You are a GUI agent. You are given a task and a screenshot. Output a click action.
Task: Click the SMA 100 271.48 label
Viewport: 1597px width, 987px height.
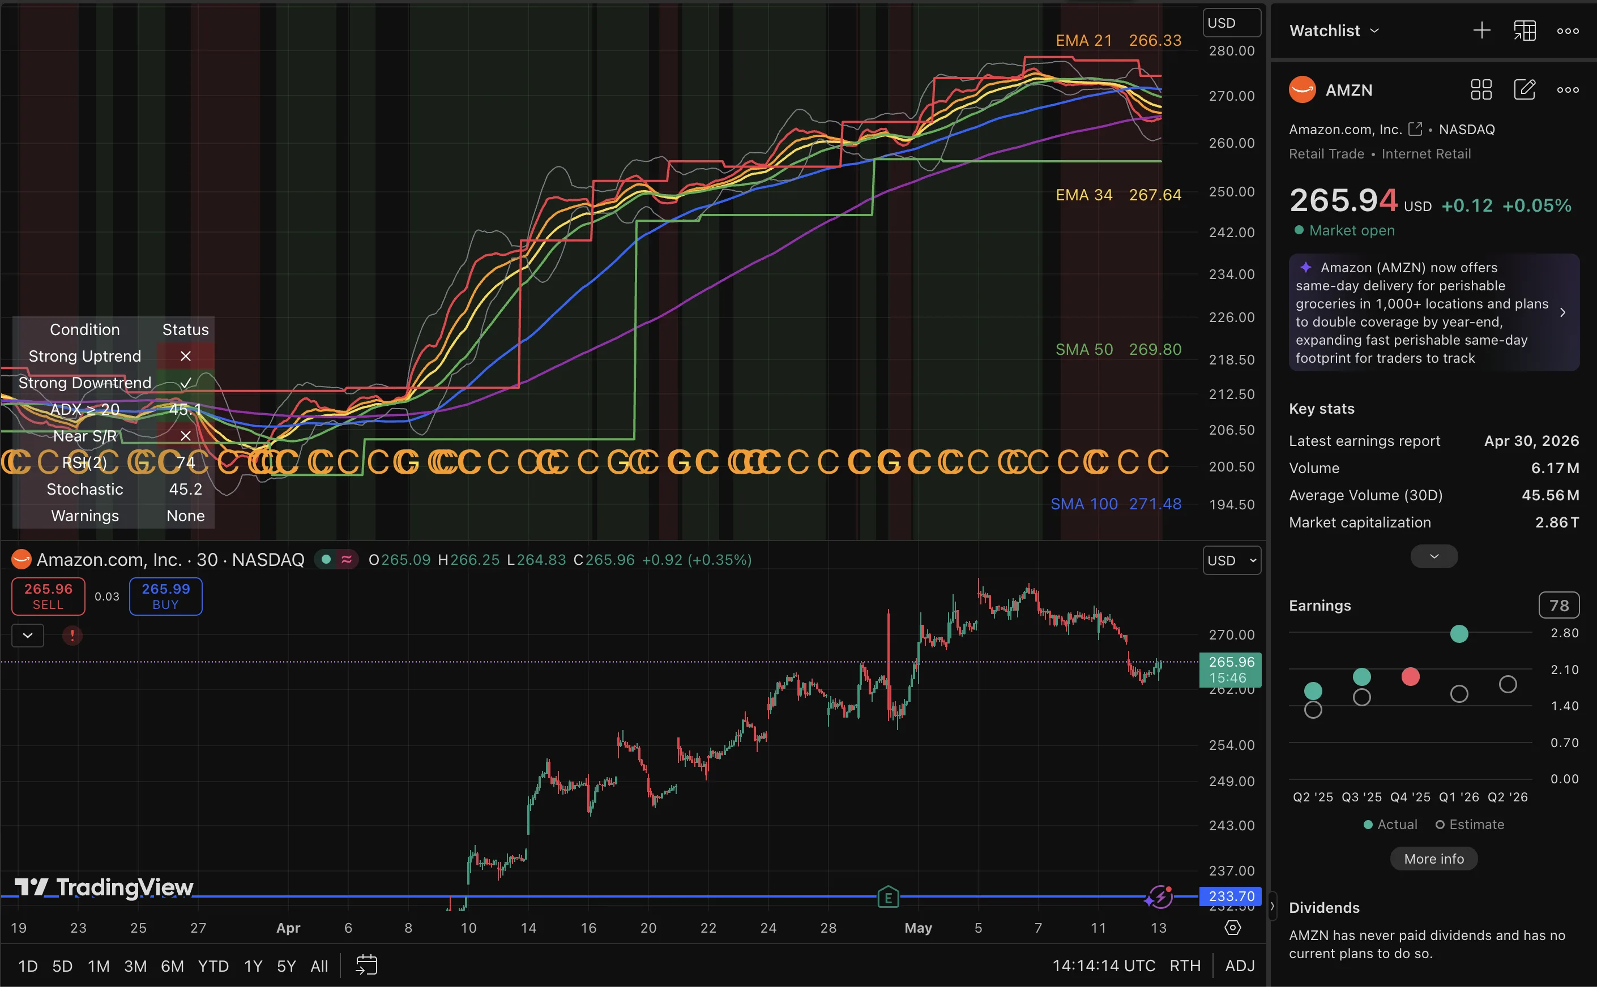1116,504
